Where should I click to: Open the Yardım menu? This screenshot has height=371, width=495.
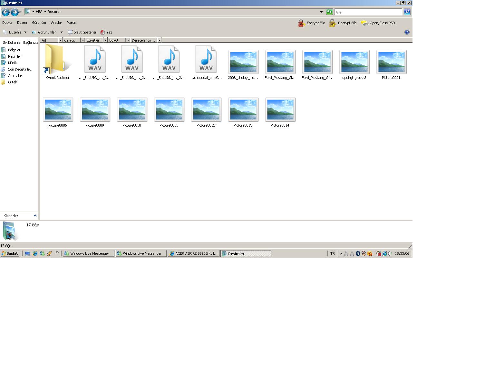click(72, 23)
